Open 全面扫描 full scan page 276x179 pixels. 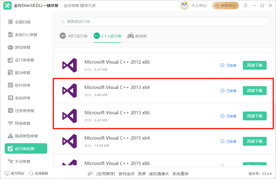point(22,22)
